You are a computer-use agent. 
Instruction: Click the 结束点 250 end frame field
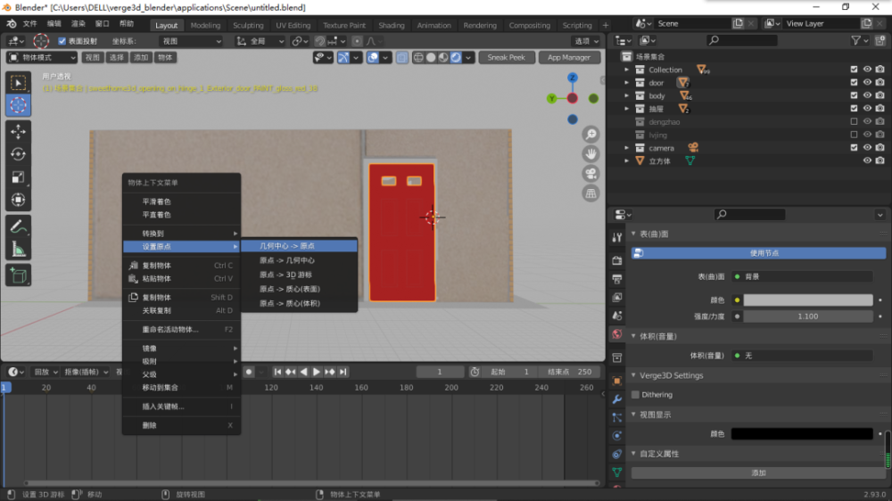569,372
